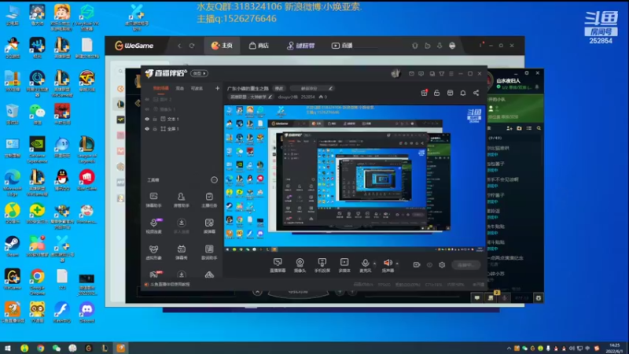Image resolution: width=629 pixels, height=354 pixels.
Task: Open the toolbox download tool in second row
Action: tap(182, 226)
